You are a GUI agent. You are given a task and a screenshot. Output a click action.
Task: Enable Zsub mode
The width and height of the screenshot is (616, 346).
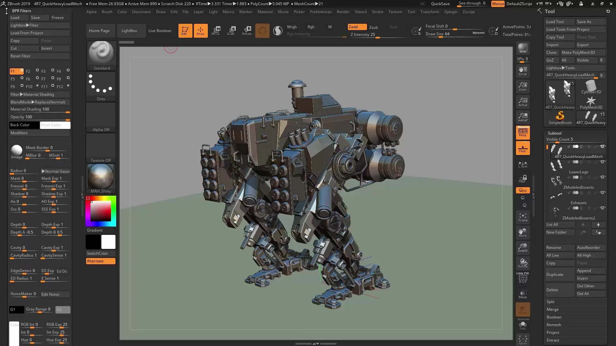(373, 27)
